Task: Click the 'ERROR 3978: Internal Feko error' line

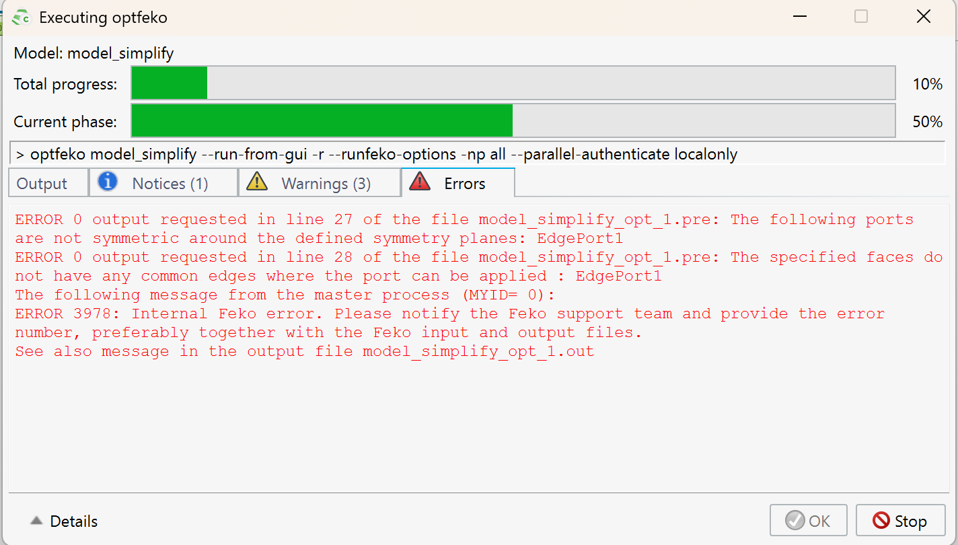Action: (449, 323)
